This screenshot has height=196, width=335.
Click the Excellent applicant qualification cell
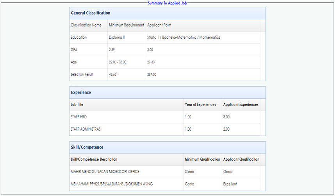(x=230, y=184)
